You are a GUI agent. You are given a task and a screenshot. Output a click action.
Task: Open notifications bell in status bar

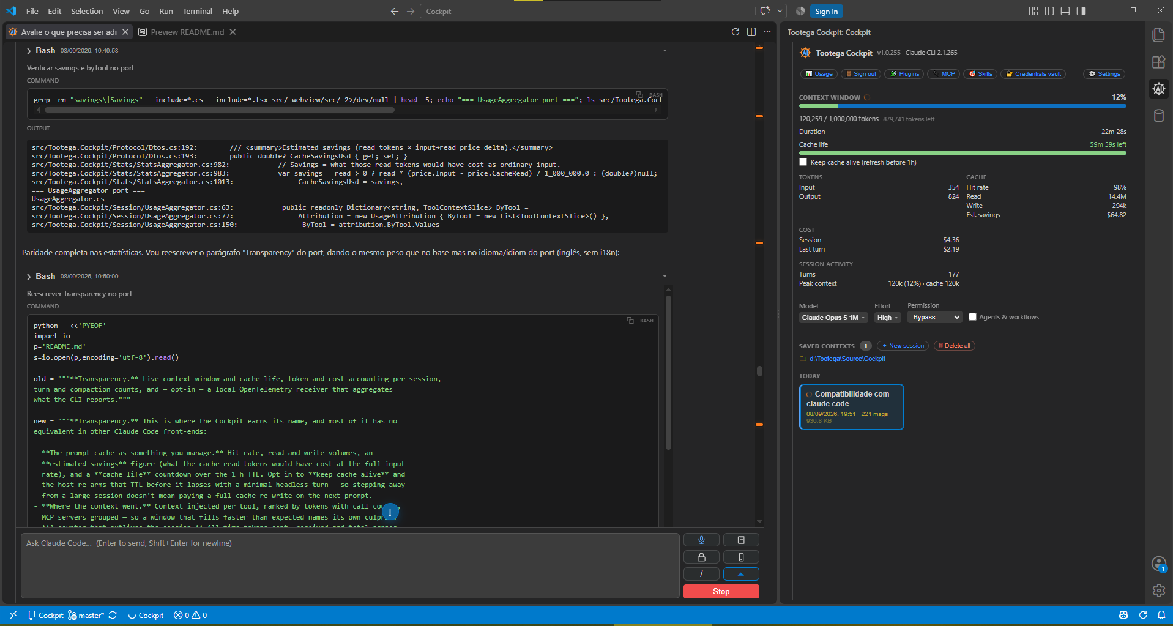coord(1161,615)
